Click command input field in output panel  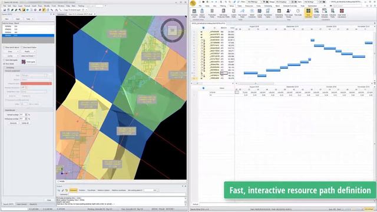click(x=127, y=194)
